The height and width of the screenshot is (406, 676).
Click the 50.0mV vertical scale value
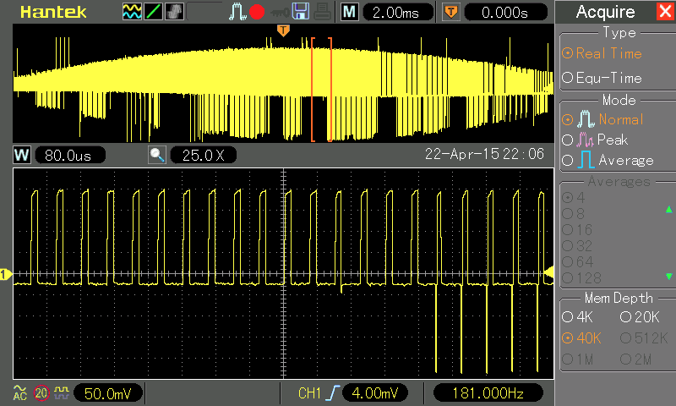click(x=108, y=393)
